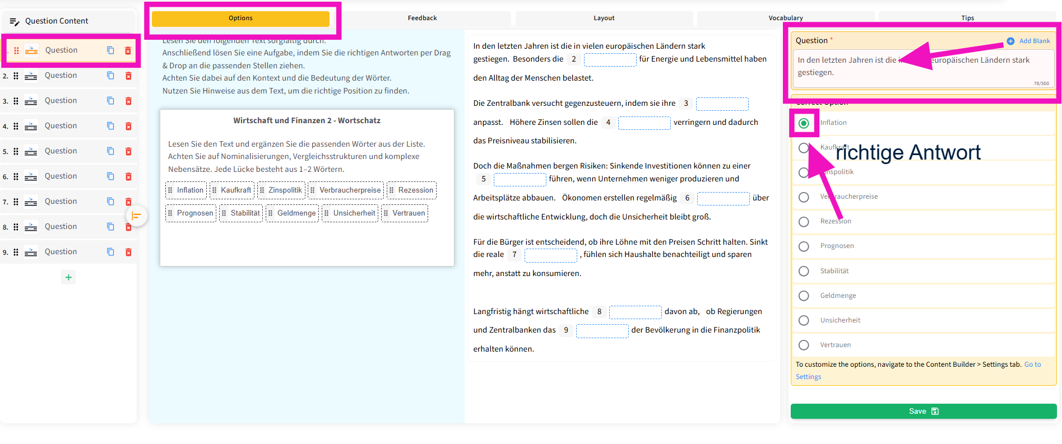Select Inflation radio button as correct option
The image size is (1062, 444).
(x=804, y=123)
